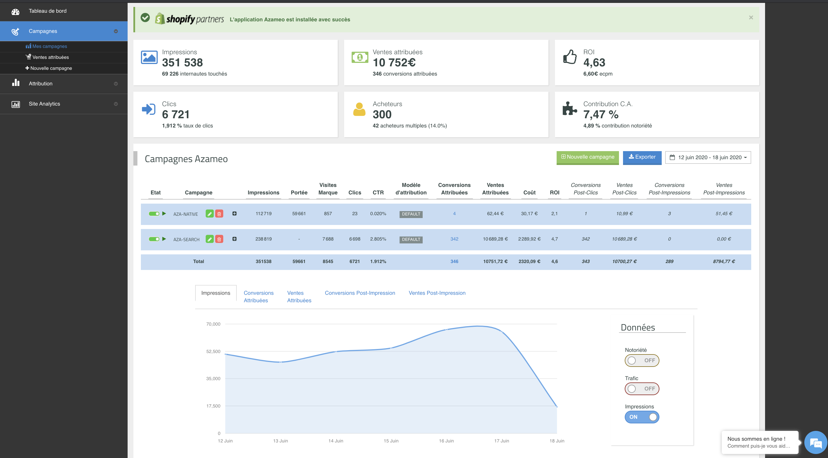Switch to Ventes Post-Impression tab

click(437, 293)
